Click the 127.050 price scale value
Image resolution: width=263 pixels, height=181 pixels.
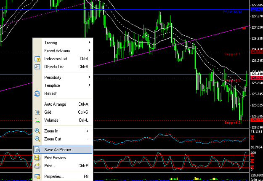pos(257,27)
